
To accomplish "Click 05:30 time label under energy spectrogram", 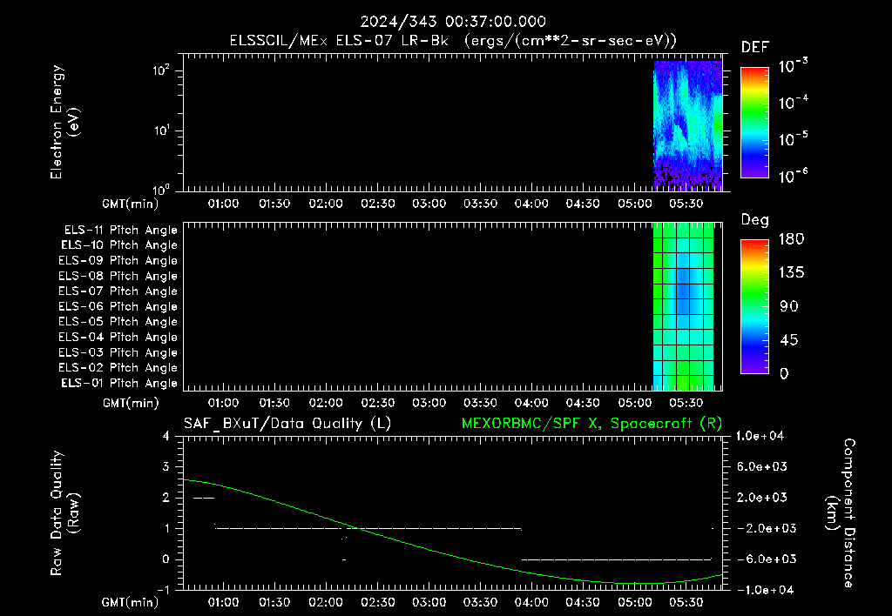I will [x=686, y=204].
